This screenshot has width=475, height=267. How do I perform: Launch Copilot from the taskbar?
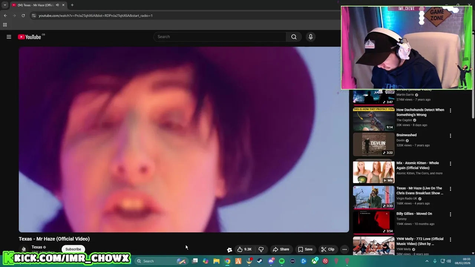(206, 261)
